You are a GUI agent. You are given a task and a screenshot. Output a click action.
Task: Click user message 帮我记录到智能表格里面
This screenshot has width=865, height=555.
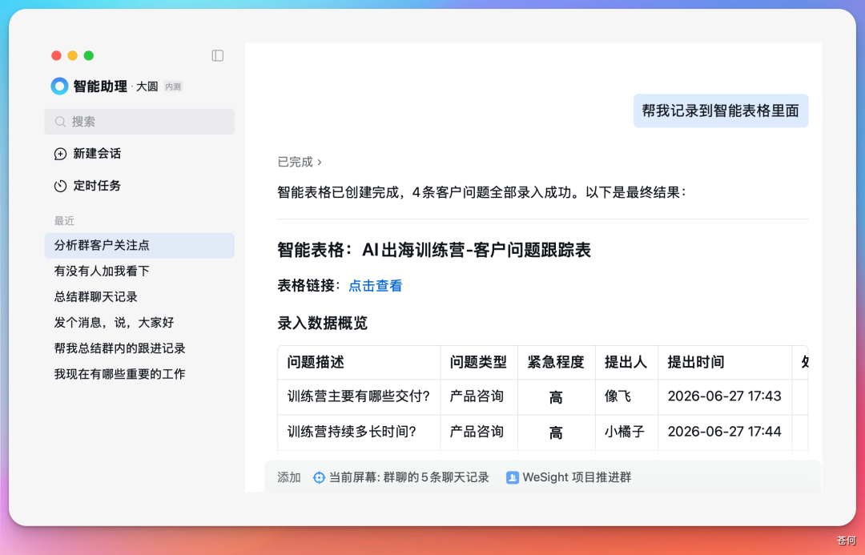point(721,111)
